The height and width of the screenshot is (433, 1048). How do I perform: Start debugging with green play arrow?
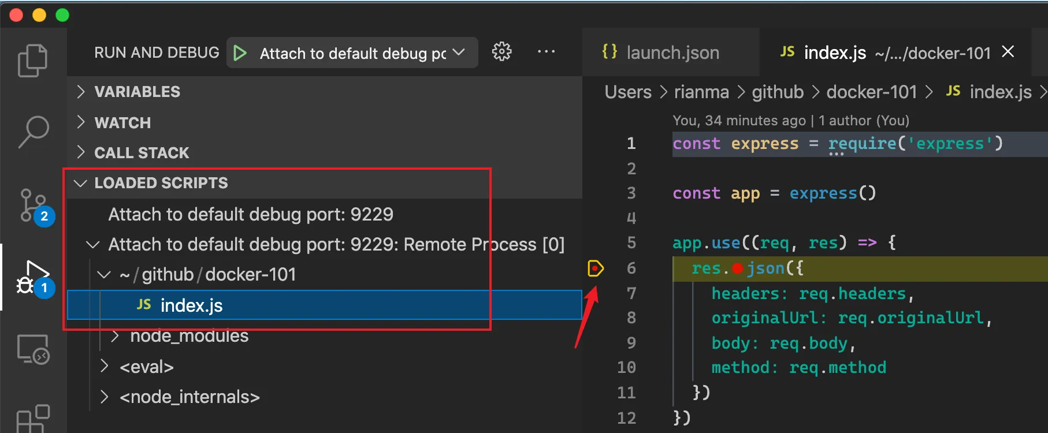click(x=240, y=53)
